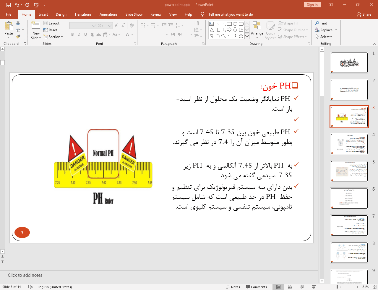Switch to the Design tab
This screenshot has height=290, width=378.
pos(61,14)
